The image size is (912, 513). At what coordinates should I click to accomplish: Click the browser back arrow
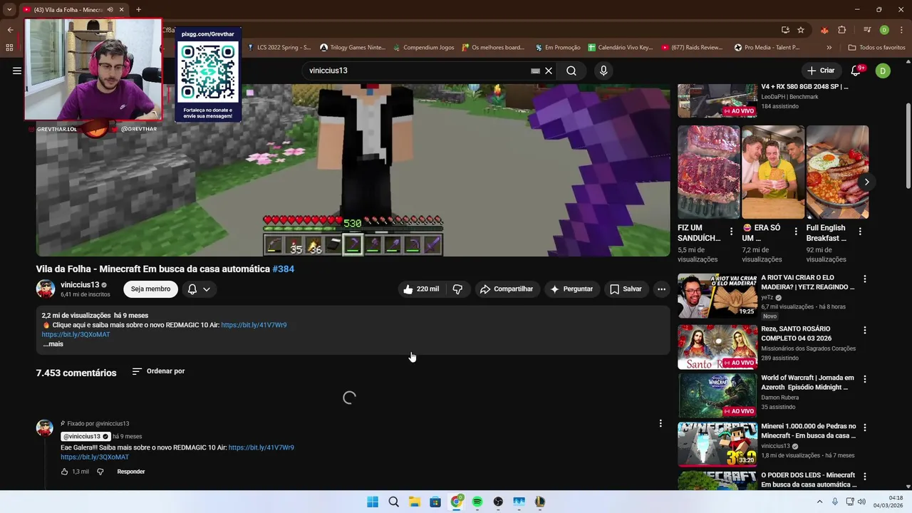(10, 30)
